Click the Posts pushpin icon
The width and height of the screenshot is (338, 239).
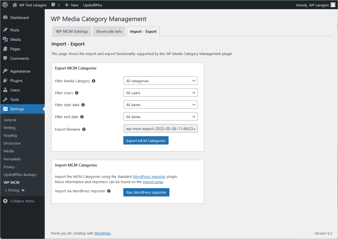5,30
